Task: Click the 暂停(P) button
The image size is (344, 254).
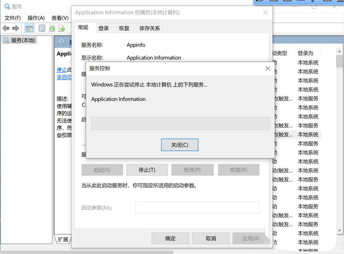Action: pyautogui.click(x=192, y=170)
